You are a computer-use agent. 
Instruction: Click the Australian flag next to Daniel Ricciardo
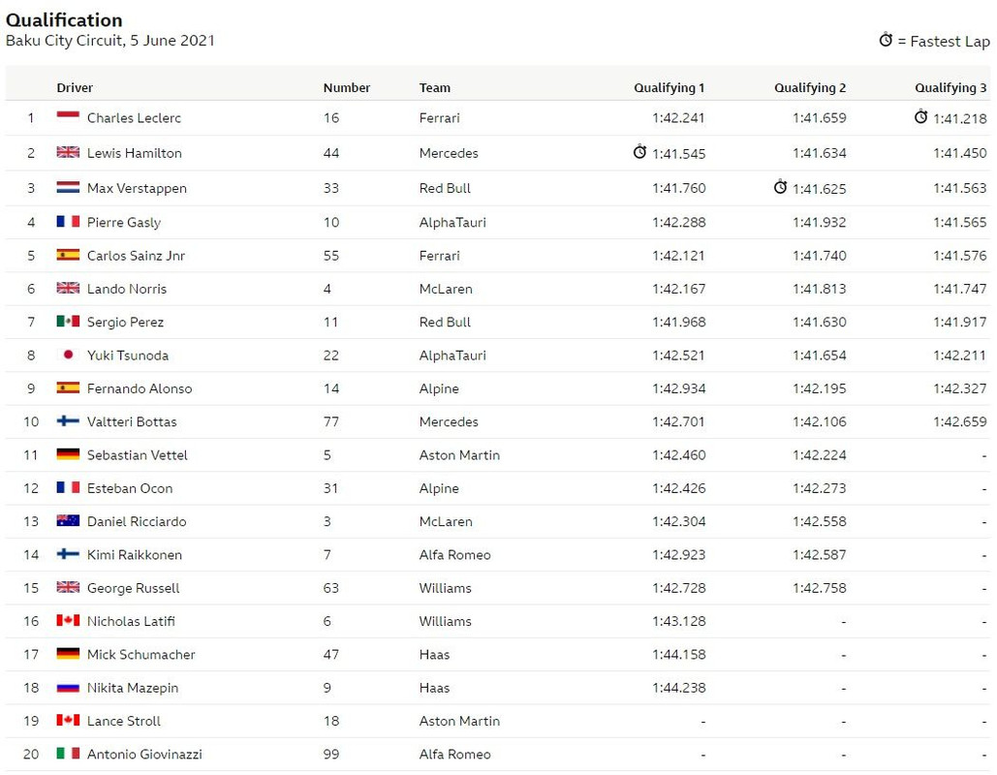[x=68, y=520]
